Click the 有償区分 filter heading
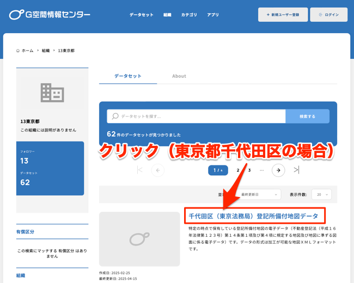354x283 pixels. pyautogui.click(x=25, y=232)
